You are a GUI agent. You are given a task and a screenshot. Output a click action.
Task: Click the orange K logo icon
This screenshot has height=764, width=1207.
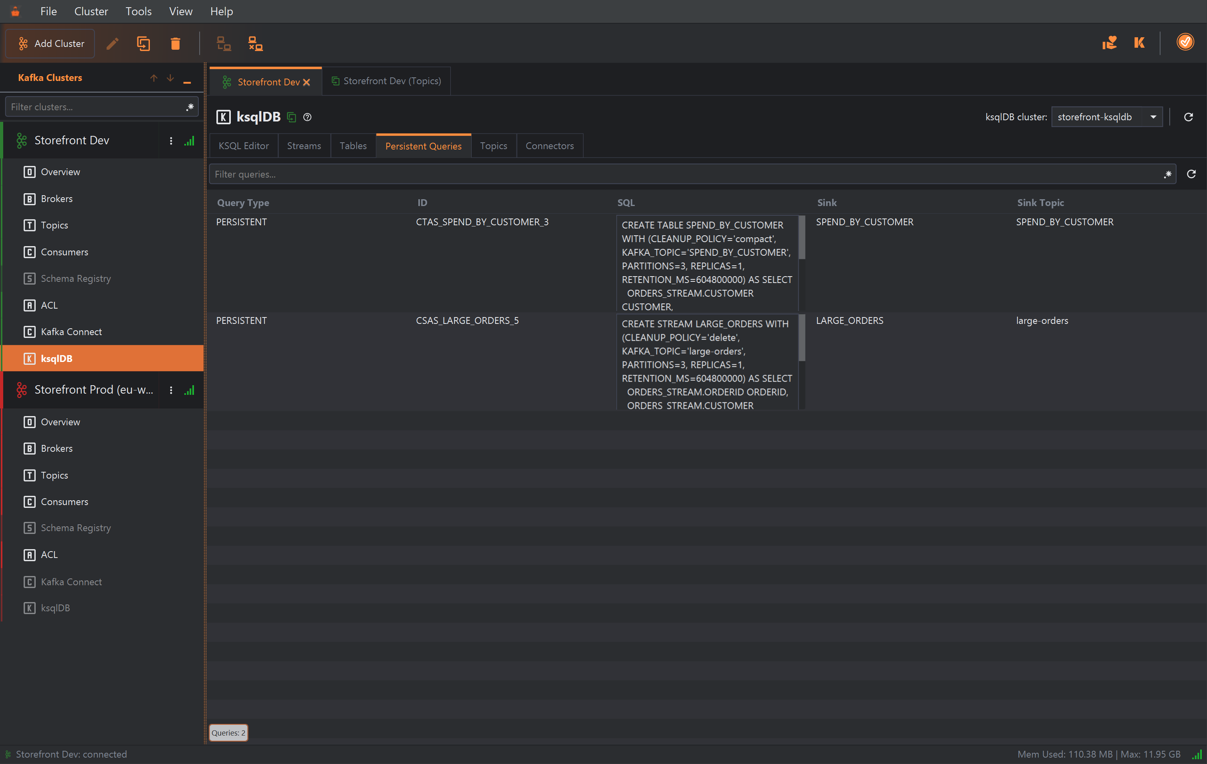[1139, 42]
